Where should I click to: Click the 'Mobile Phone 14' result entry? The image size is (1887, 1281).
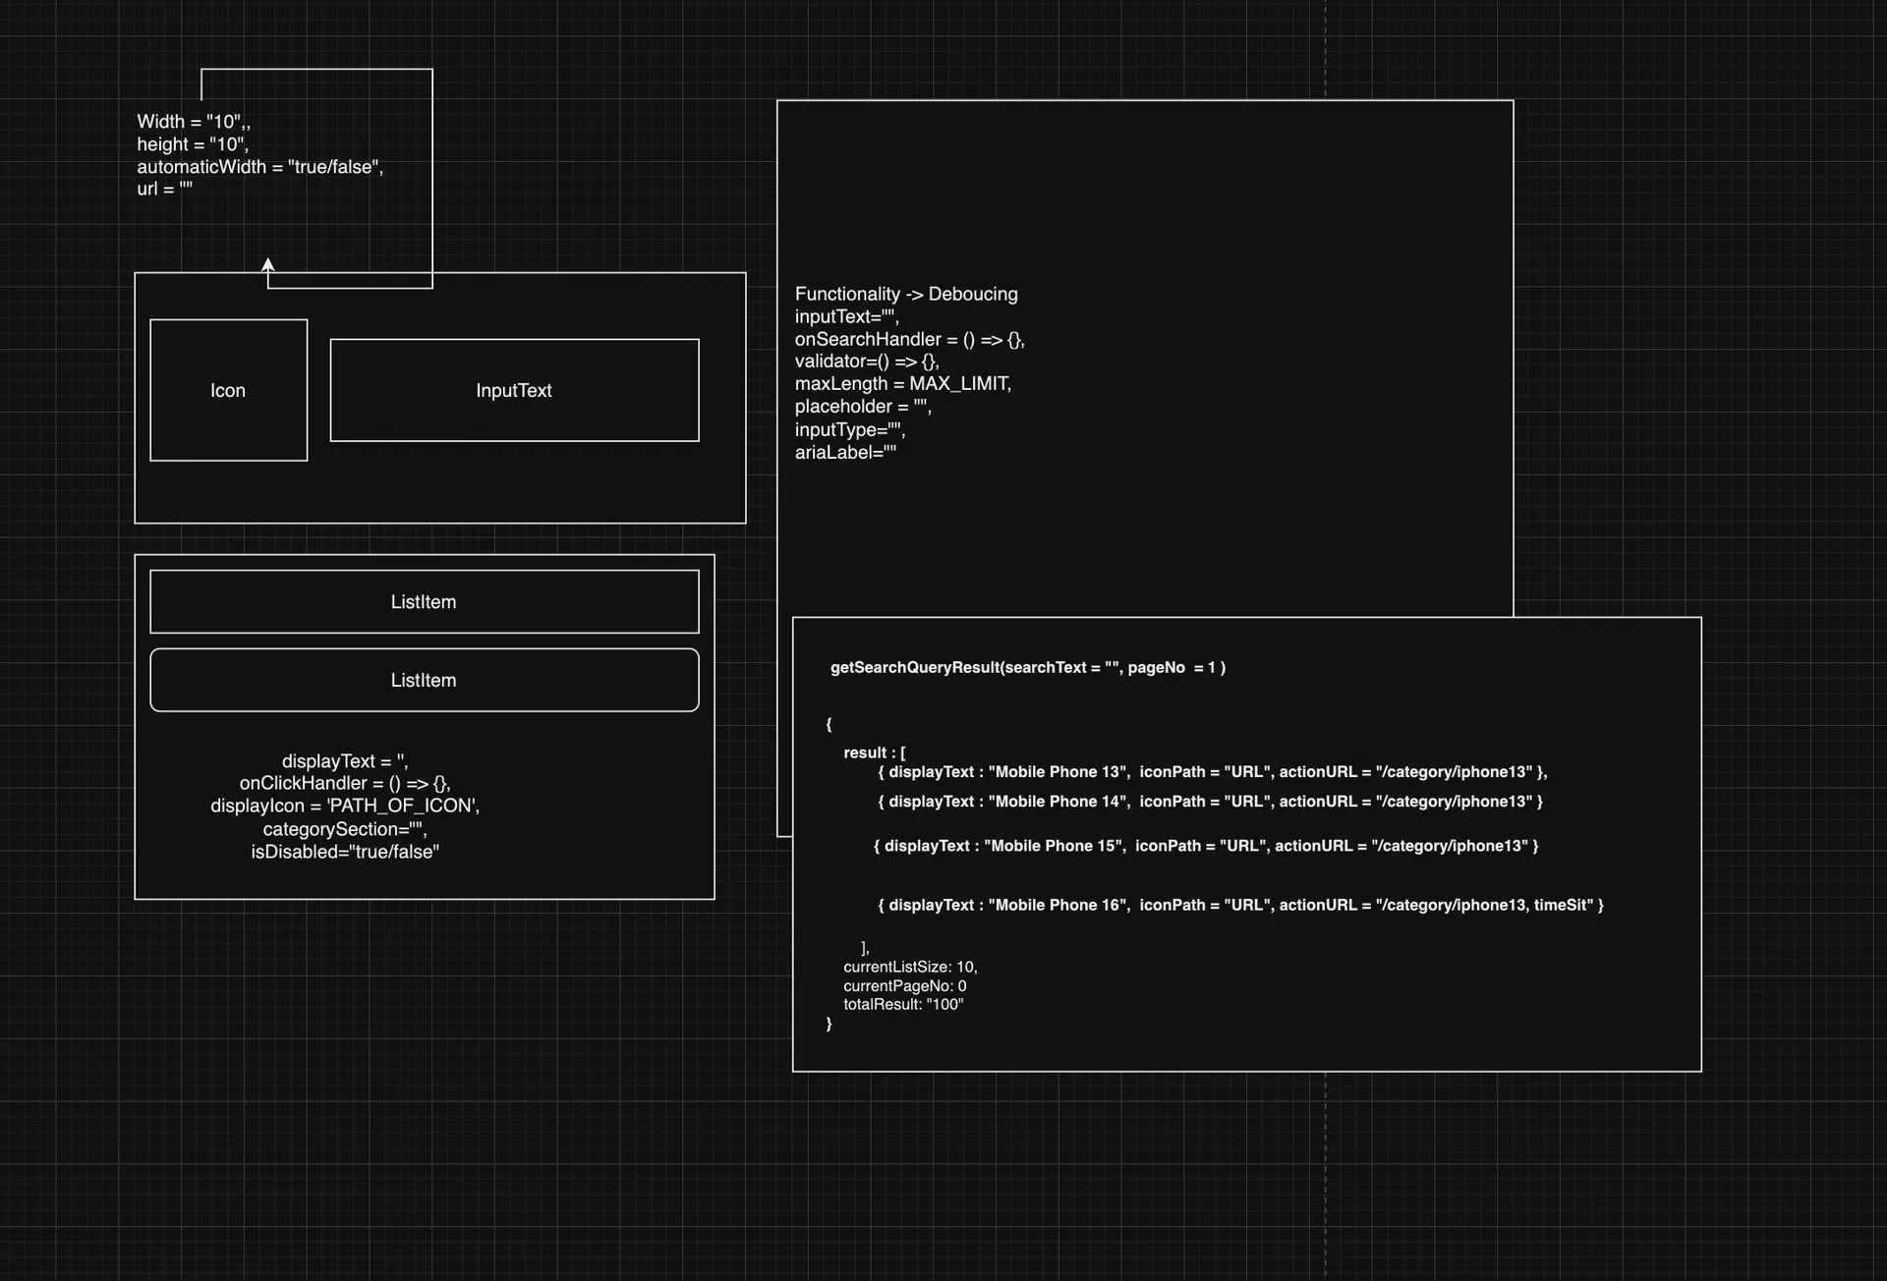(1210, 802)
